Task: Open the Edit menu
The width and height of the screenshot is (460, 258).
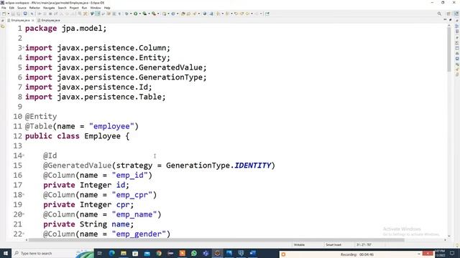Action: tap(11, 8)
